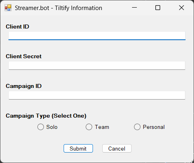Image resolution: width=194 pixels, height=163 pixels.
Task: Click the "Campaign ID" label text
Action: [x=24, y=86]
